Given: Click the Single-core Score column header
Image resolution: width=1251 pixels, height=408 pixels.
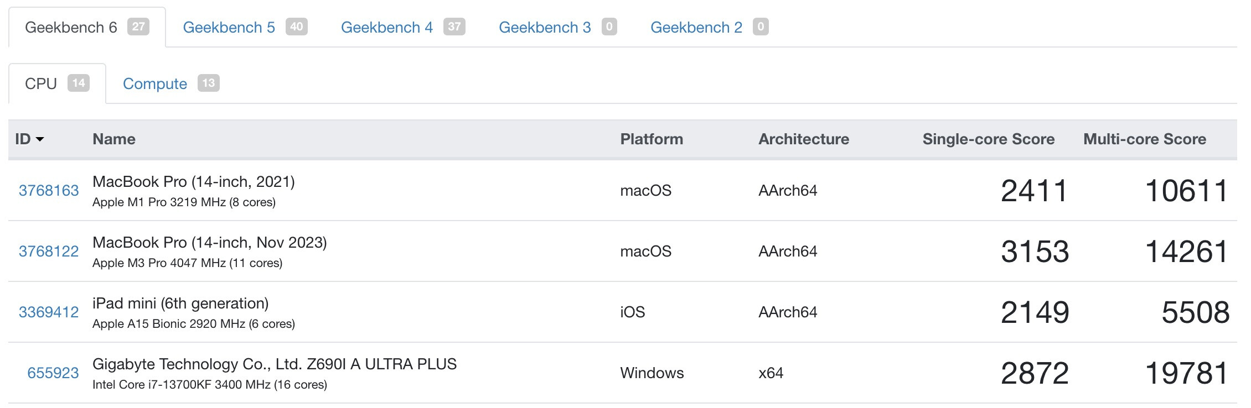Looking at the screenshot, I should pyautogui.click(x=988, y=139).
